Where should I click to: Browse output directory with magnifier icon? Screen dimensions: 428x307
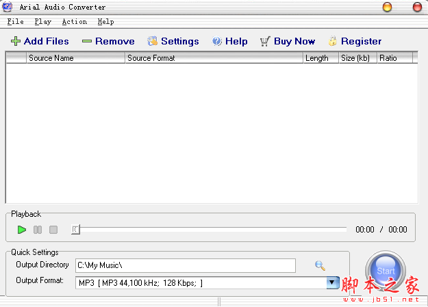point(320,265)
